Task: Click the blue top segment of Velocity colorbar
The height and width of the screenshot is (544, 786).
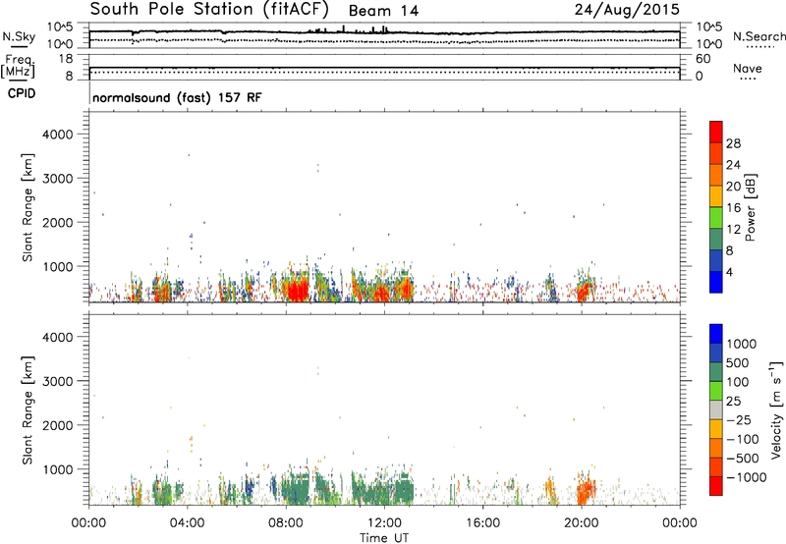Action: 716,334
